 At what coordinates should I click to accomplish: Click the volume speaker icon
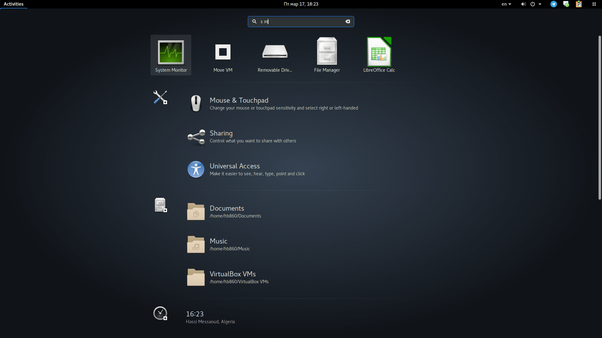coord(523,4)
